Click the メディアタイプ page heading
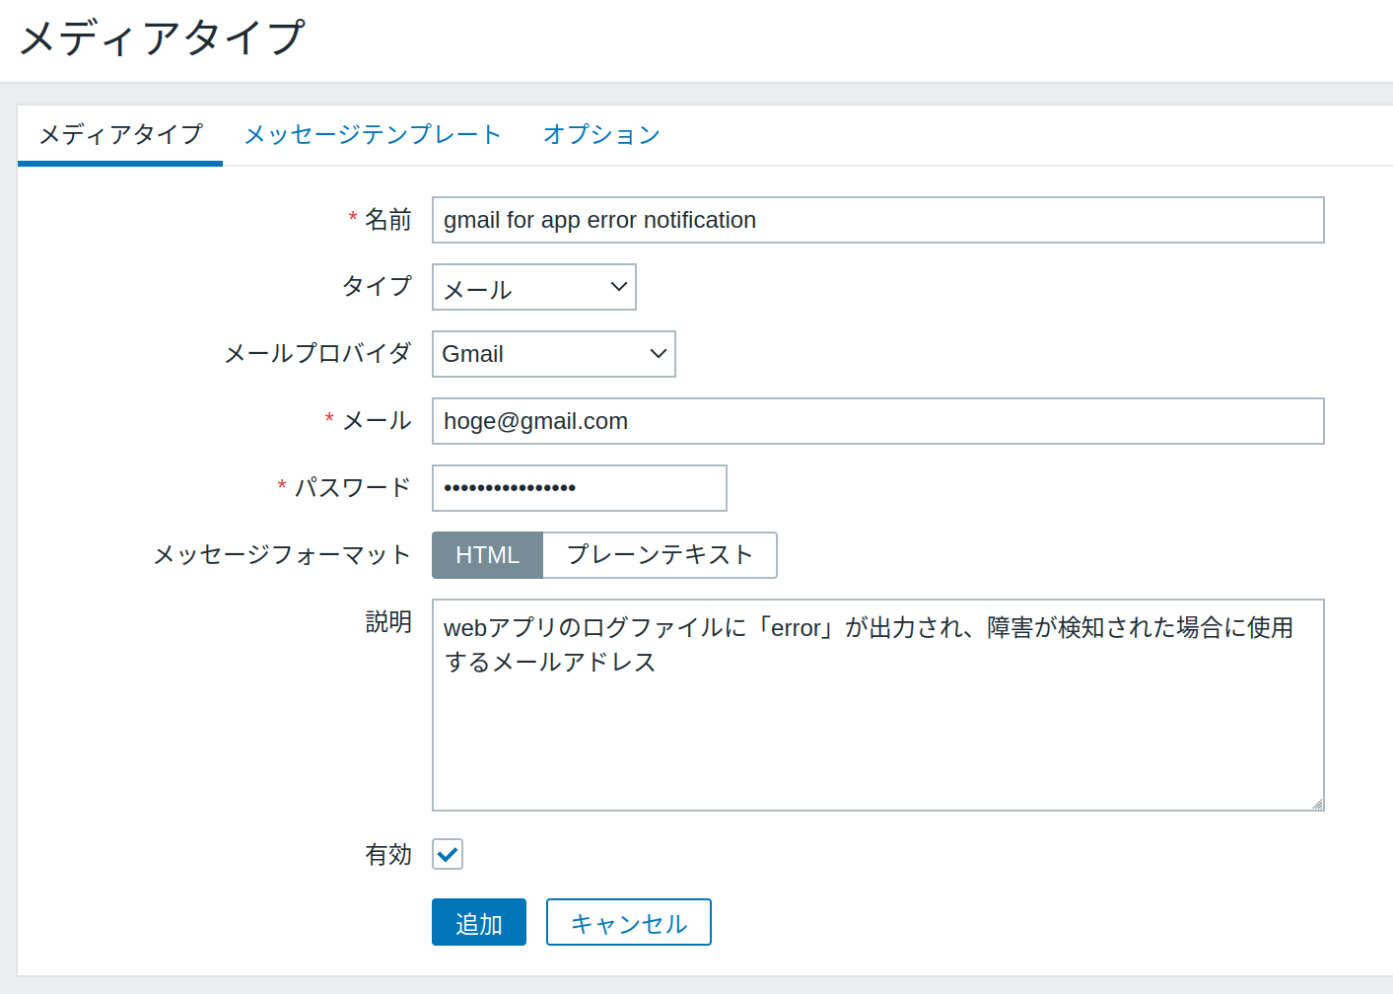The width and height of the screenshot is (1393, 994). click(x=164, y=37)
